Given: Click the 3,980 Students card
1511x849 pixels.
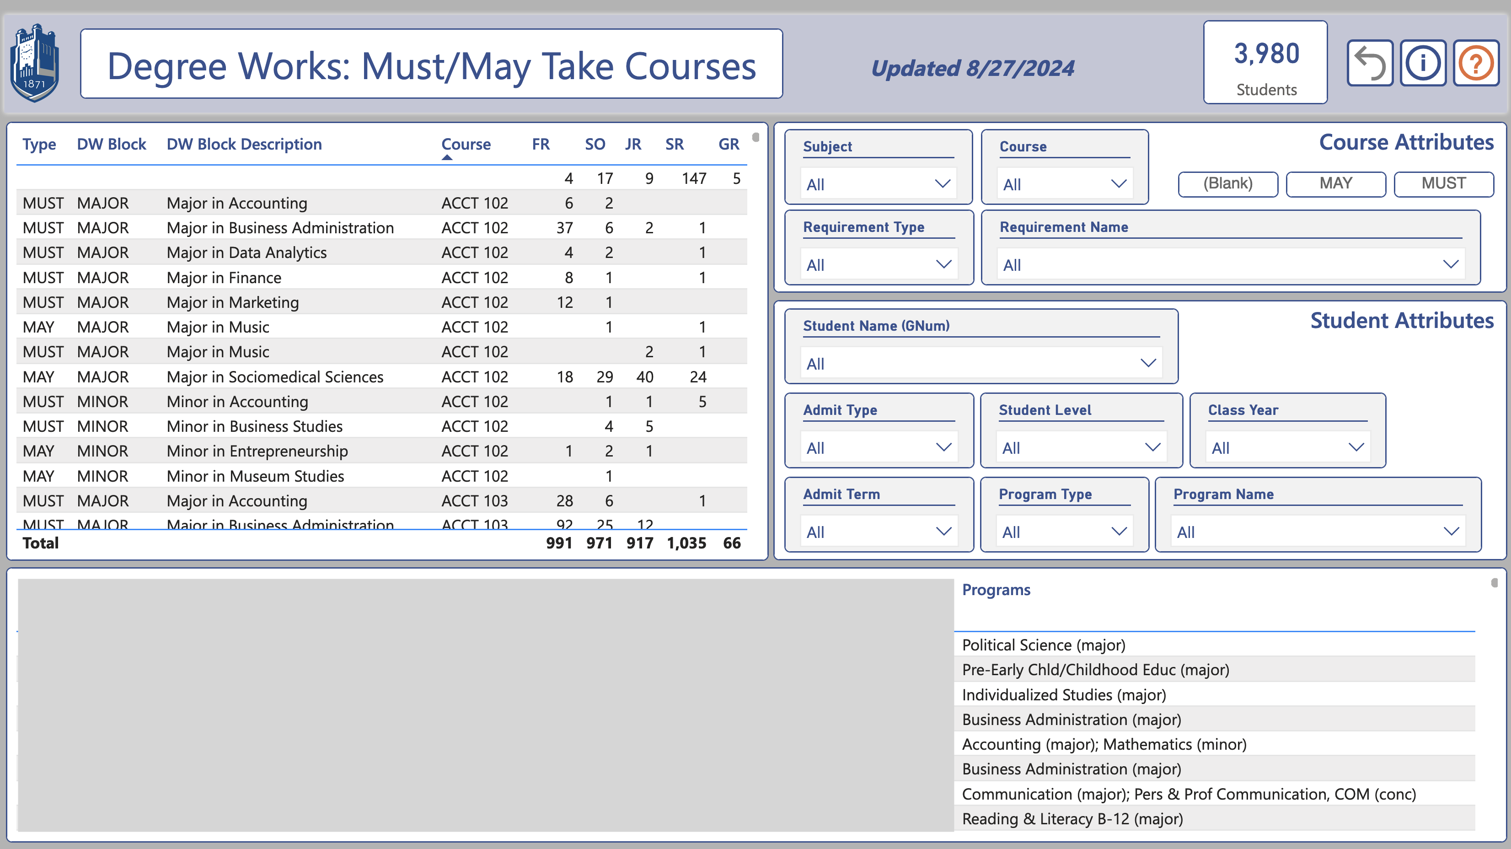Looking at the screenshot, I should (1265, 64).
